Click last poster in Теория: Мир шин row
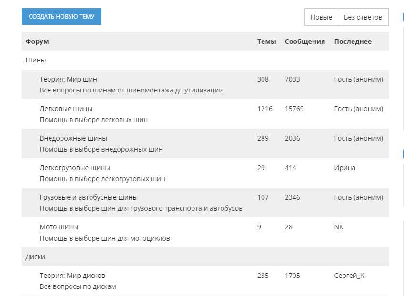This screenshot has width=404, height=296. 358,79
